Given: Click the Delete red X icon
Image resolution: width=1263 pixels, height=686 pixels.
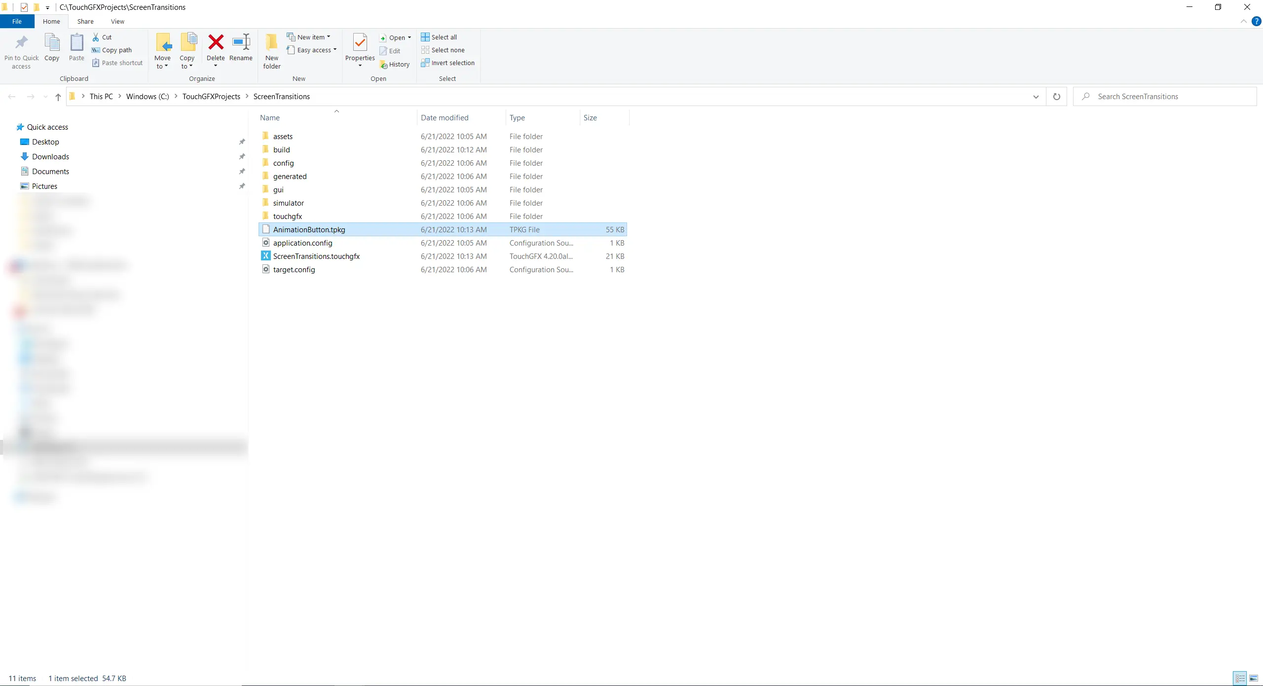Looking at the screenshot, I should click(x=216, y=42).
